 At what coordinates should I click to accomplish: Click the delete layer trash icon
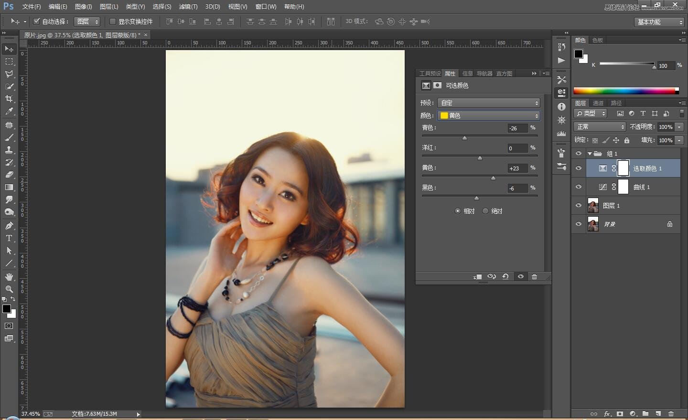(671, 414)
